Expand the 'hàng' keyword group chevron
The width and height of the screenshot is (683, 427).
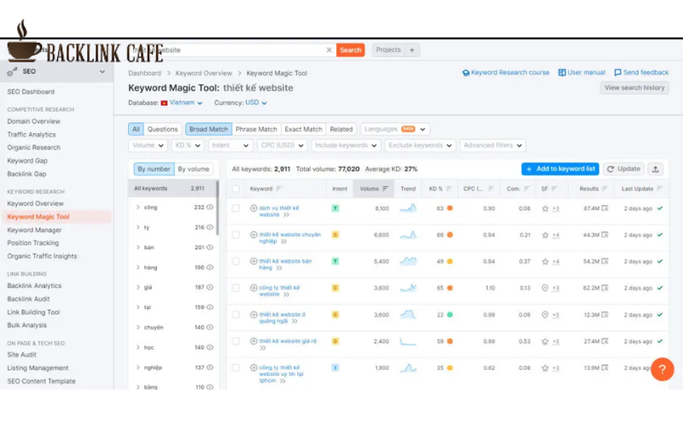[137, 267]
